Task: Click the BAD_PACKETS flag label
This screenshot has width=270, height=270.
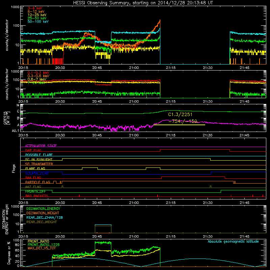Action: click(x=37, y=196)
